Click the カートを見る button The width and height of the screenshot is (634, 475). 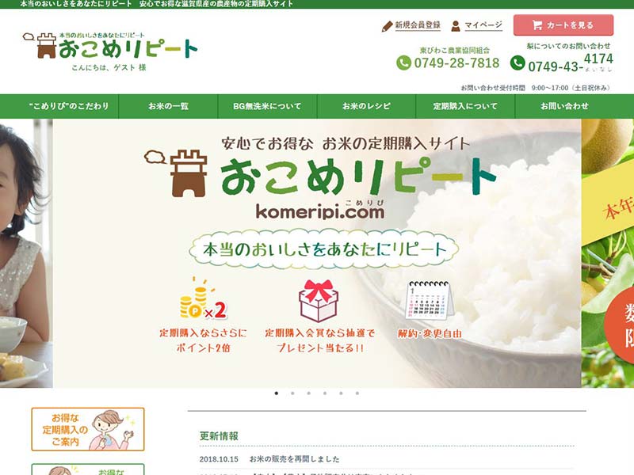[x=563, y=25]
